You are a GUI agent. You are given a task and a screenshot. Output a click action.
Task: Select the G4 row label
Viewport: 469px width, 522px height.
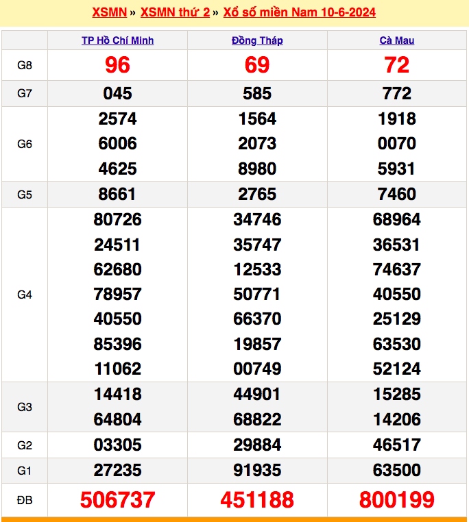(25, 295)
